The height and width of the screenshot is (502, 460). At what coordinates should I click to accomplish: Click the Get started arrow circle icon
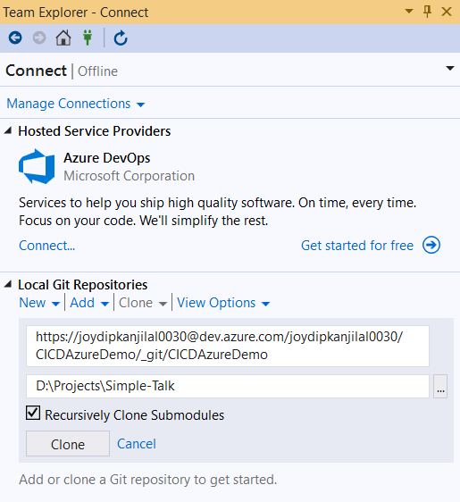[x=431, y=246]
